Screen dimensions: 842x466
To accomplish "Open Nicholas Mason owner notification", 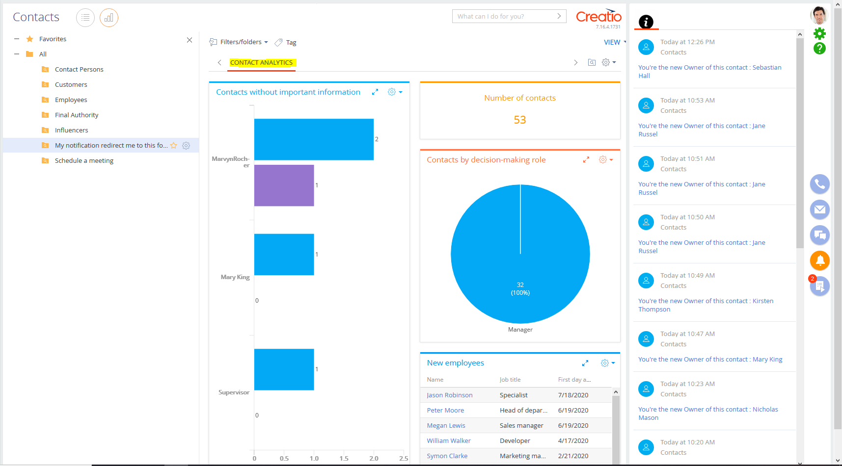I will point(708,414).
